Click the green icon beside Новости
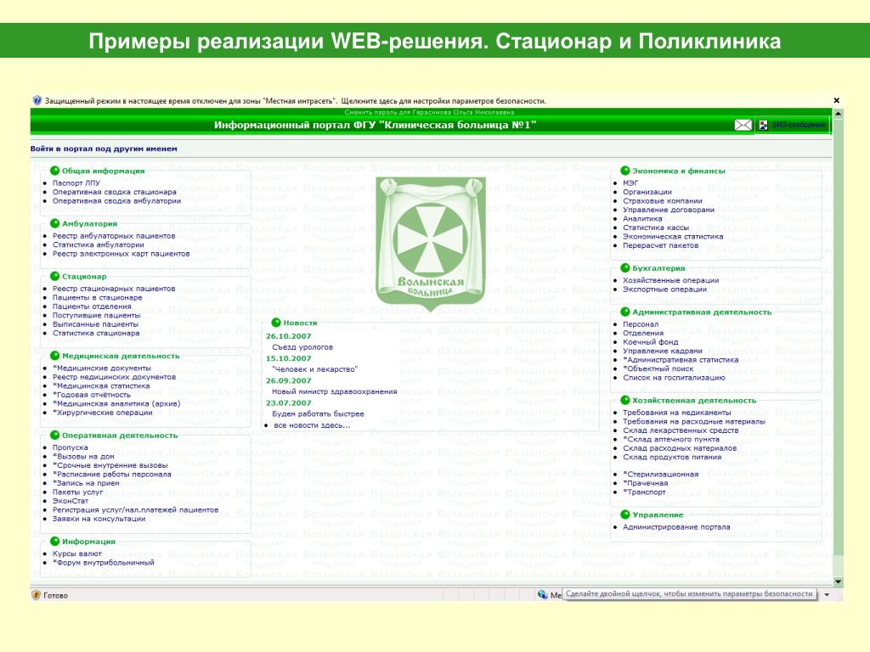The height and width of the screenshot is (652, 870). coord(276,323)
